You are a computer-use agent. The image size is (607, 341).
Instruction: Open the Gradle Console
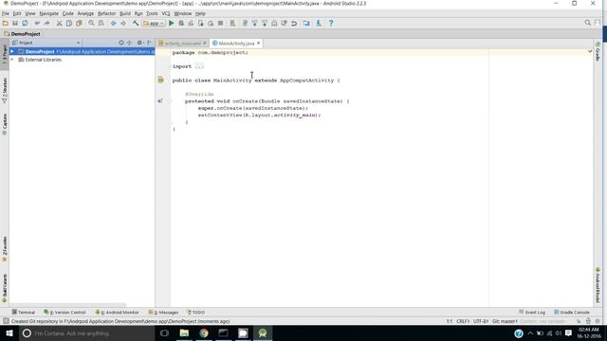point(572,312)
